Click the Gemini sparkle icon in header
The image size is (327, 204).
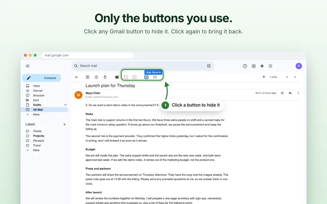click(x=262, y=66)
